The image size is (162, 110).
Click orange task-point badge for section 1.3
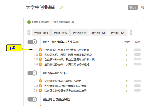tap(40, 59)
